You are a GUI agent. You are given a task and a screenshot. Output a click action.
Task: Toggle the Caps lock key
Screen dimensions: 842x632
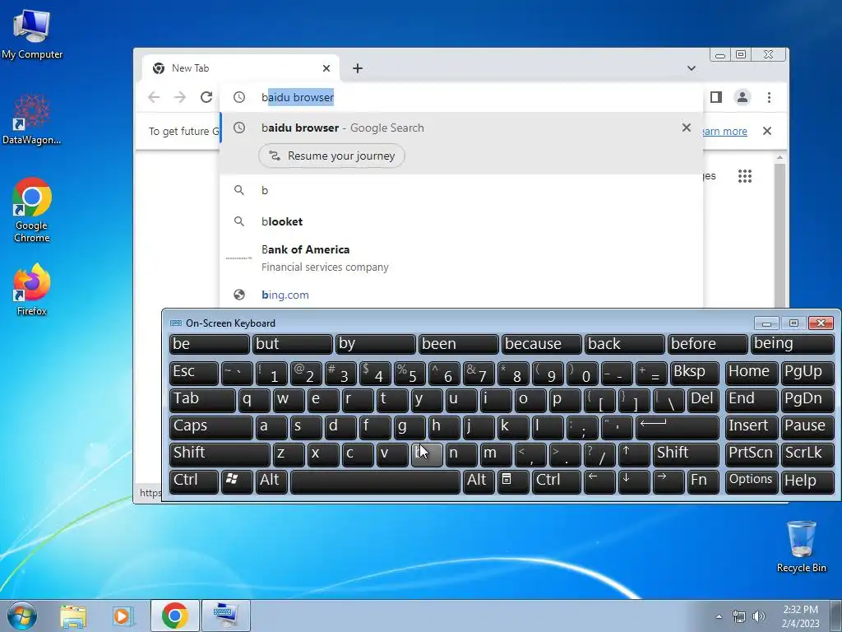pos(211,427)
